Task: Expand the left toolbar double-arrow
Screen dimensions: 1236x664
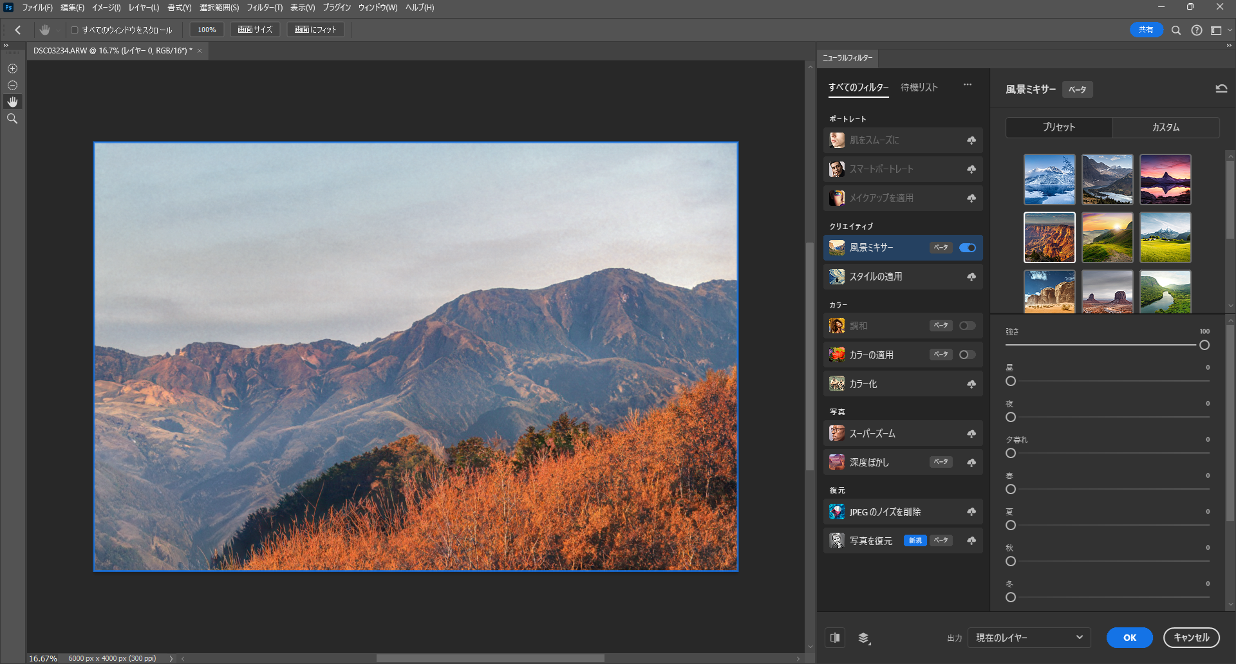Action: [x=6, y=46]
